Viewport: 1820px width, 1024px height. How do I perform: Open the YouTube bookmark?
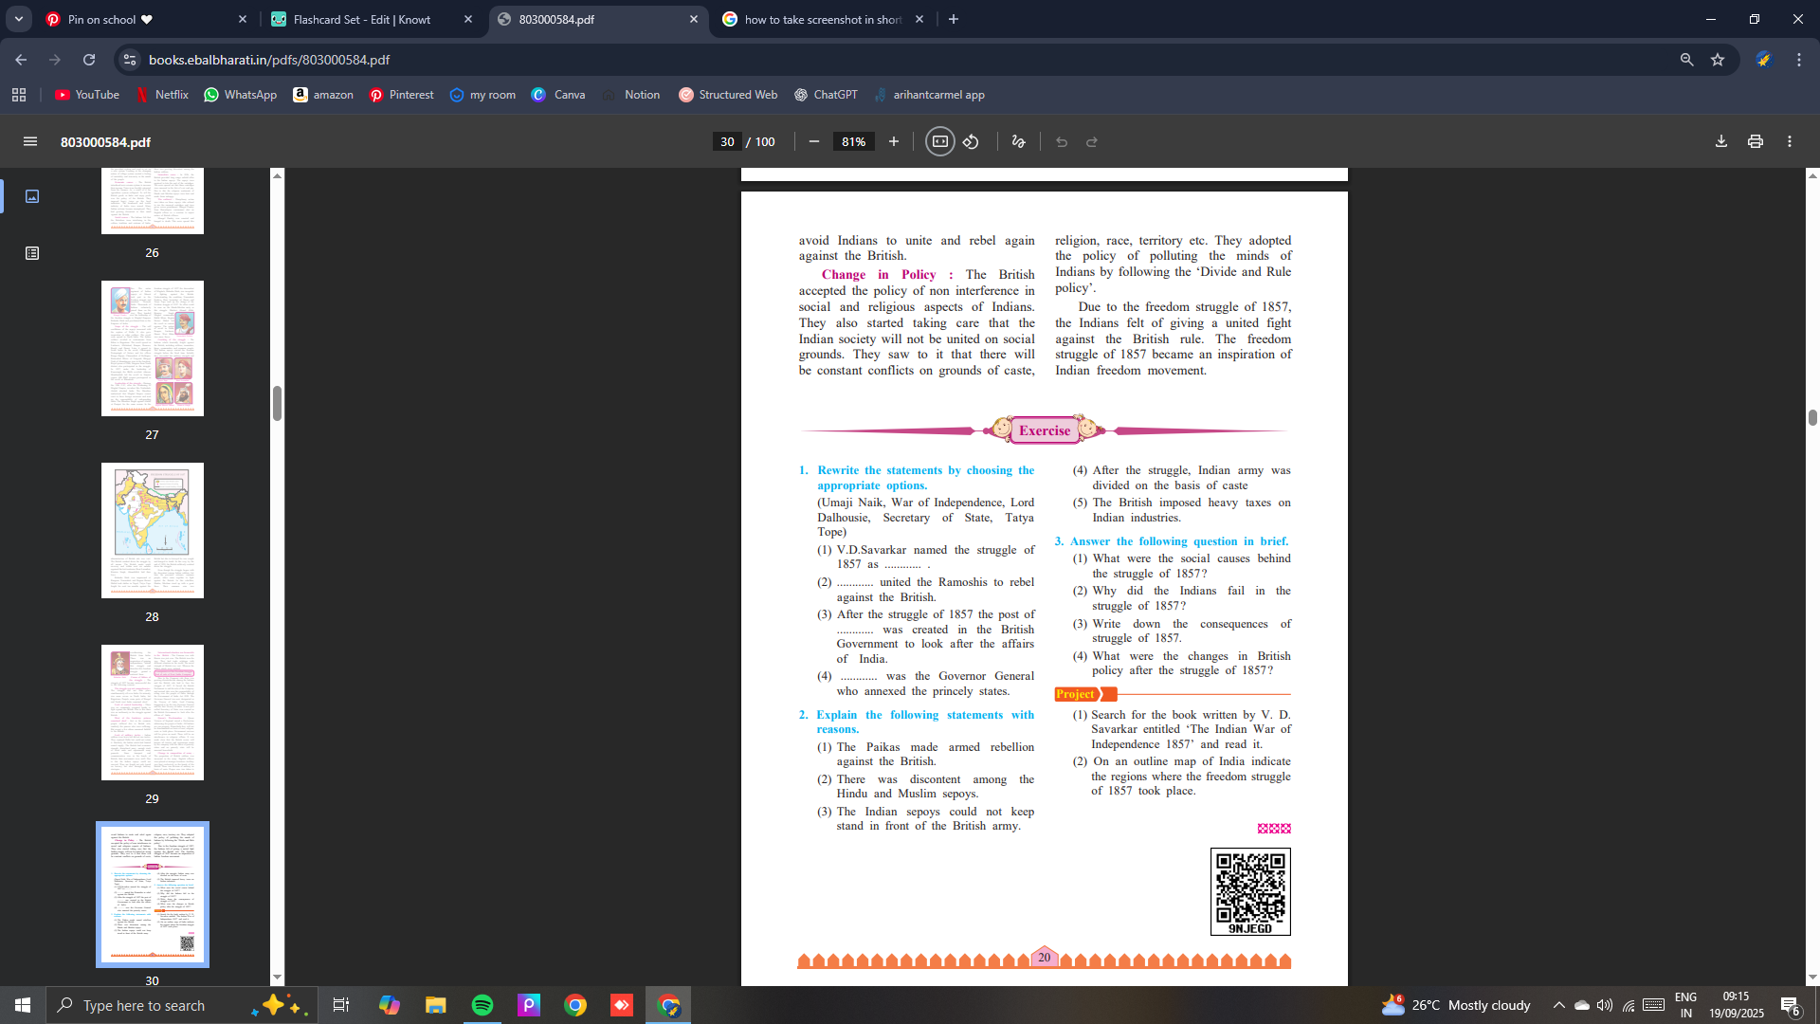coord(87,95)
